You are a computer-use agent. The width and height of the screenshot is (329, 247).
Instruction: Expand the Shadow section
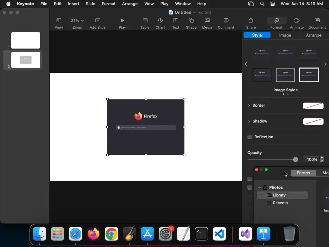click(x=249, y=121)
